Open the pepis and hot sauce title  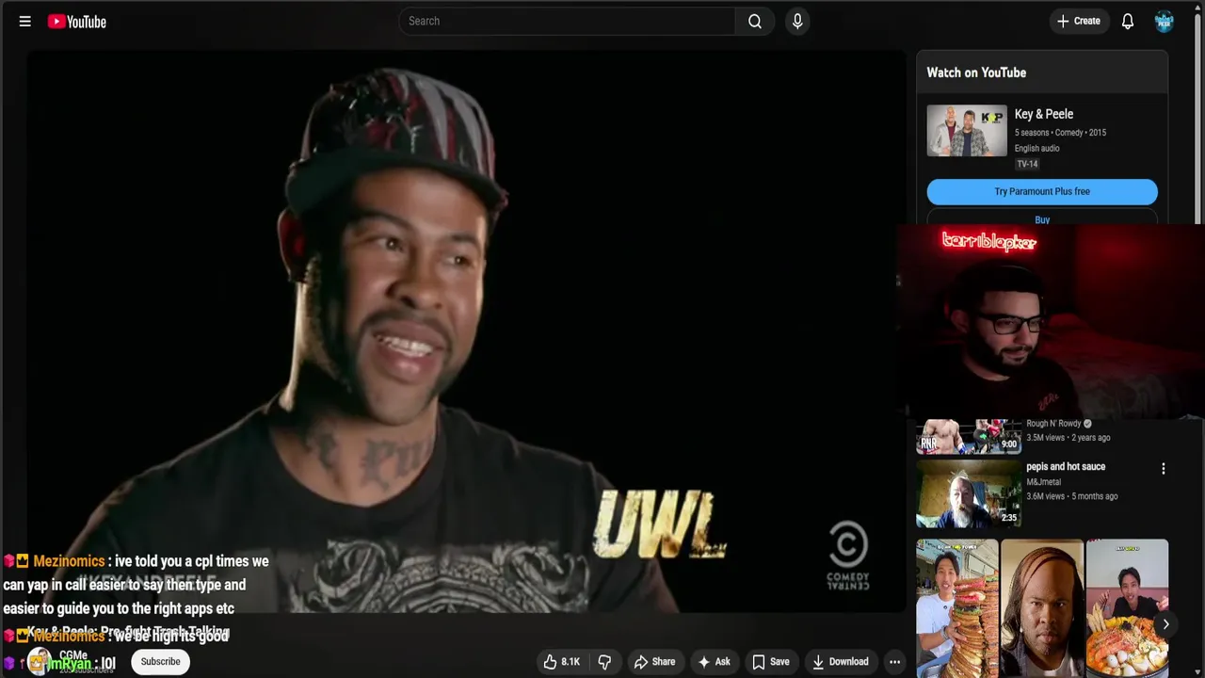1066,467
